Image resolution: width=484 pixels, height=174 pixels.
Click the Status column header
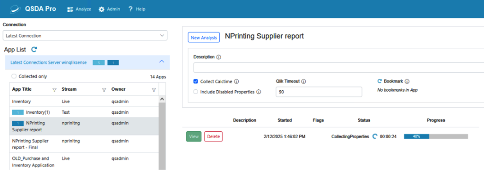(364, 120)
